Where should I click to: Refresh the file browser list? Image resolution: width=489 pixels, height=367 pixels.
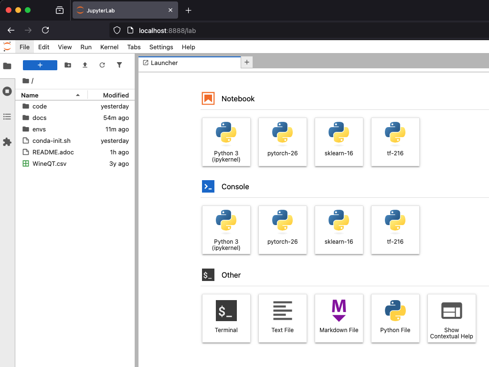click(x=102, y=65)
